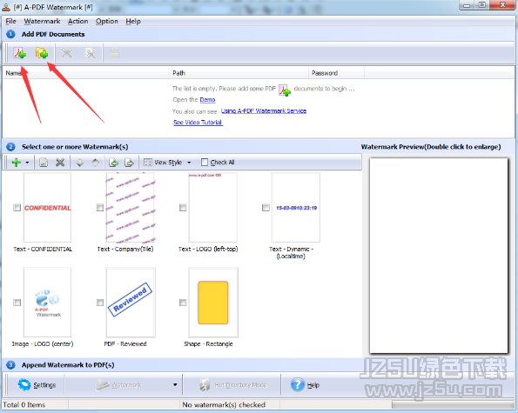Expand the Watermark button dropdown arrow
518x413 pixels.
[x=175, y=385]
